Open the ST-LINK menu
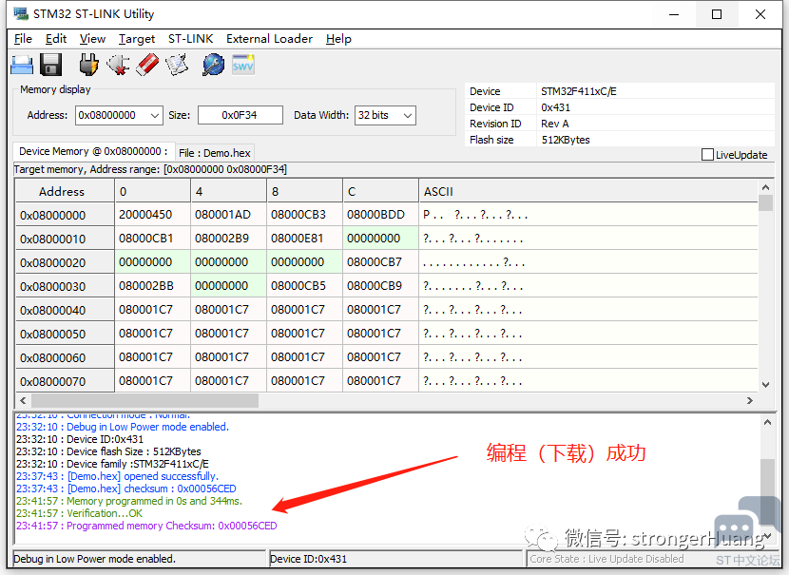 tap(191, 39)
